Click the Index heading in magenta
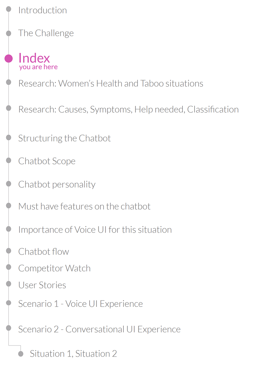Image resolution: width=265 pixels, height=366 pixels. [x=34, y=58]
